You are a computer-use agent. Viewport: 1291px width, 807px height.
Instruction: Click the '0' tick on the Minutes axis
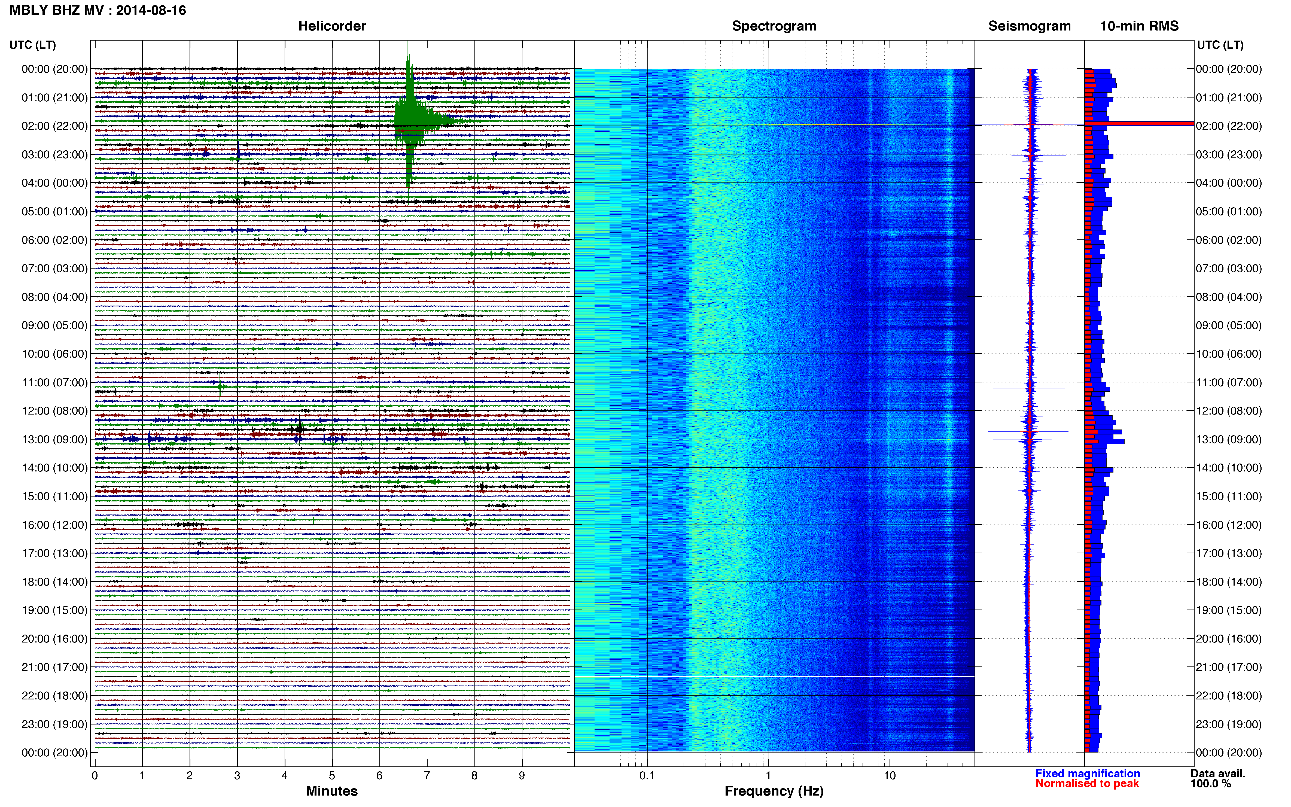tap(95, 775)
